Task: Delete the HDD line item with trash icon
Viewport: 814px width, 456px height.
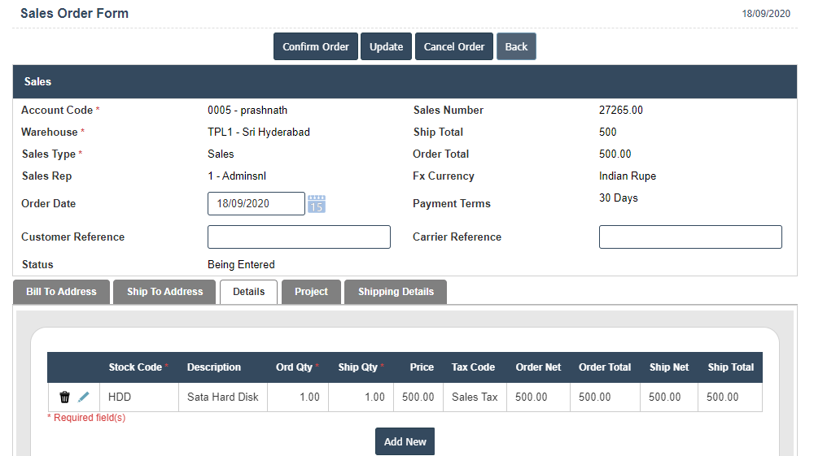Action: (x=65, y=397)
